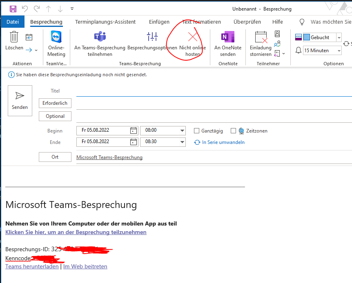352x283 pixels.
Task: Open the Text formatieren tab
Action: [x=201, y=22]
